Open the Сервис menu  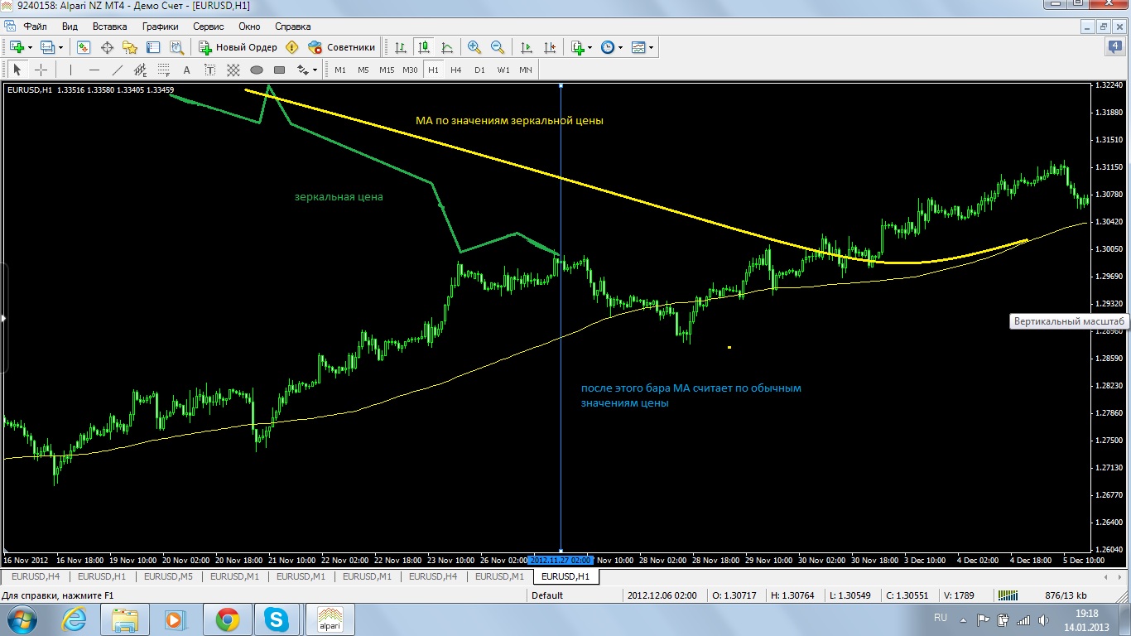[209, 26]
